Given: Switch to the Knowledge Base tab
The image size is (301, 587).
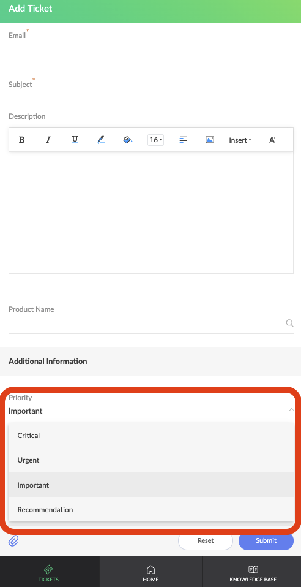Looking at the screenshot, I should coord(253,573).
